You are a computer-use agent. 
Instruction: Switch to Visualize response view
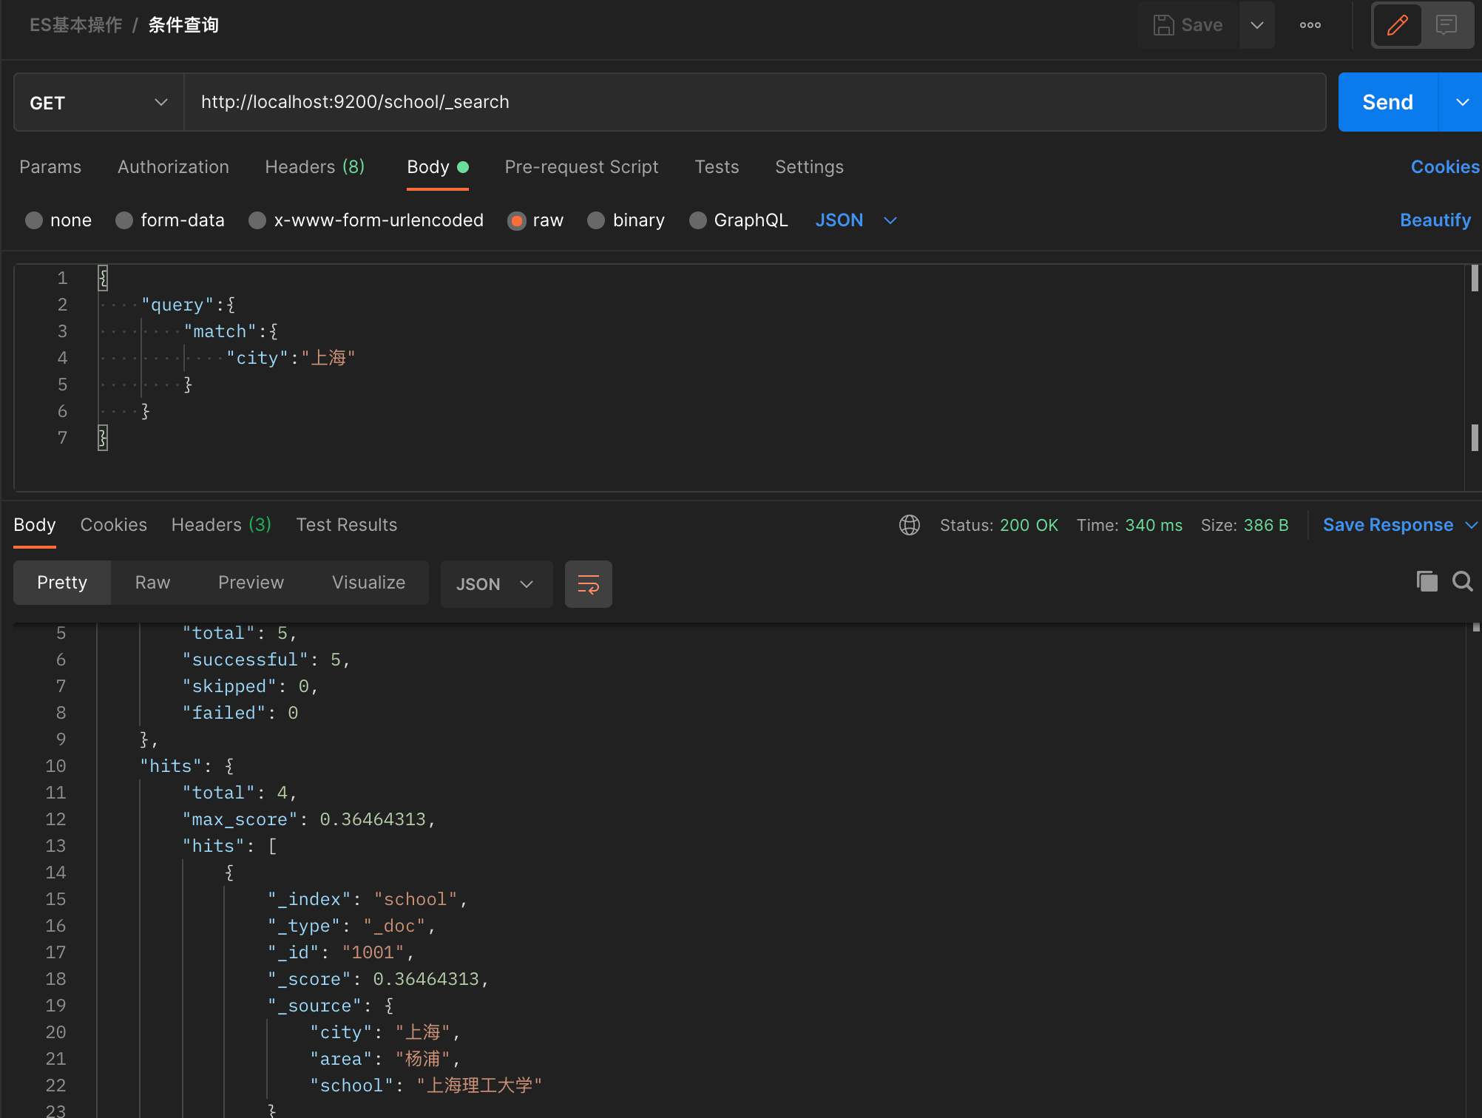coord(368,583)
